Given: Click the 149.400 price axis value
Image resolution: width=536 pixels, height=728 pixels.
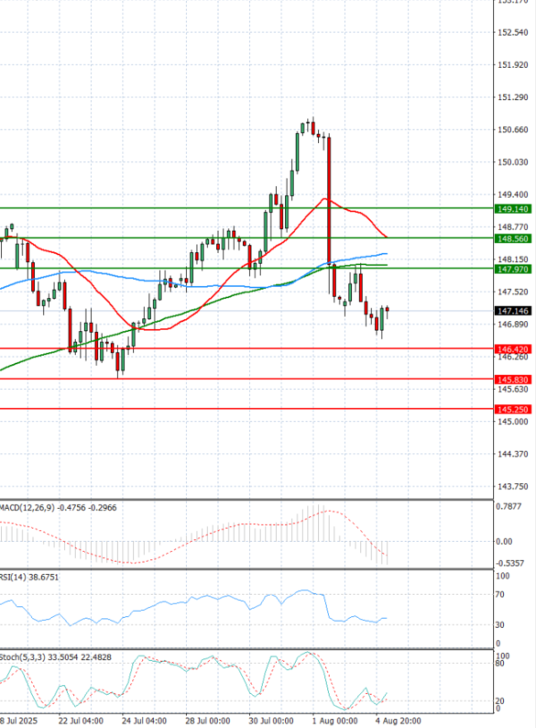Looking at the screenshot, I should coord(513,195).
